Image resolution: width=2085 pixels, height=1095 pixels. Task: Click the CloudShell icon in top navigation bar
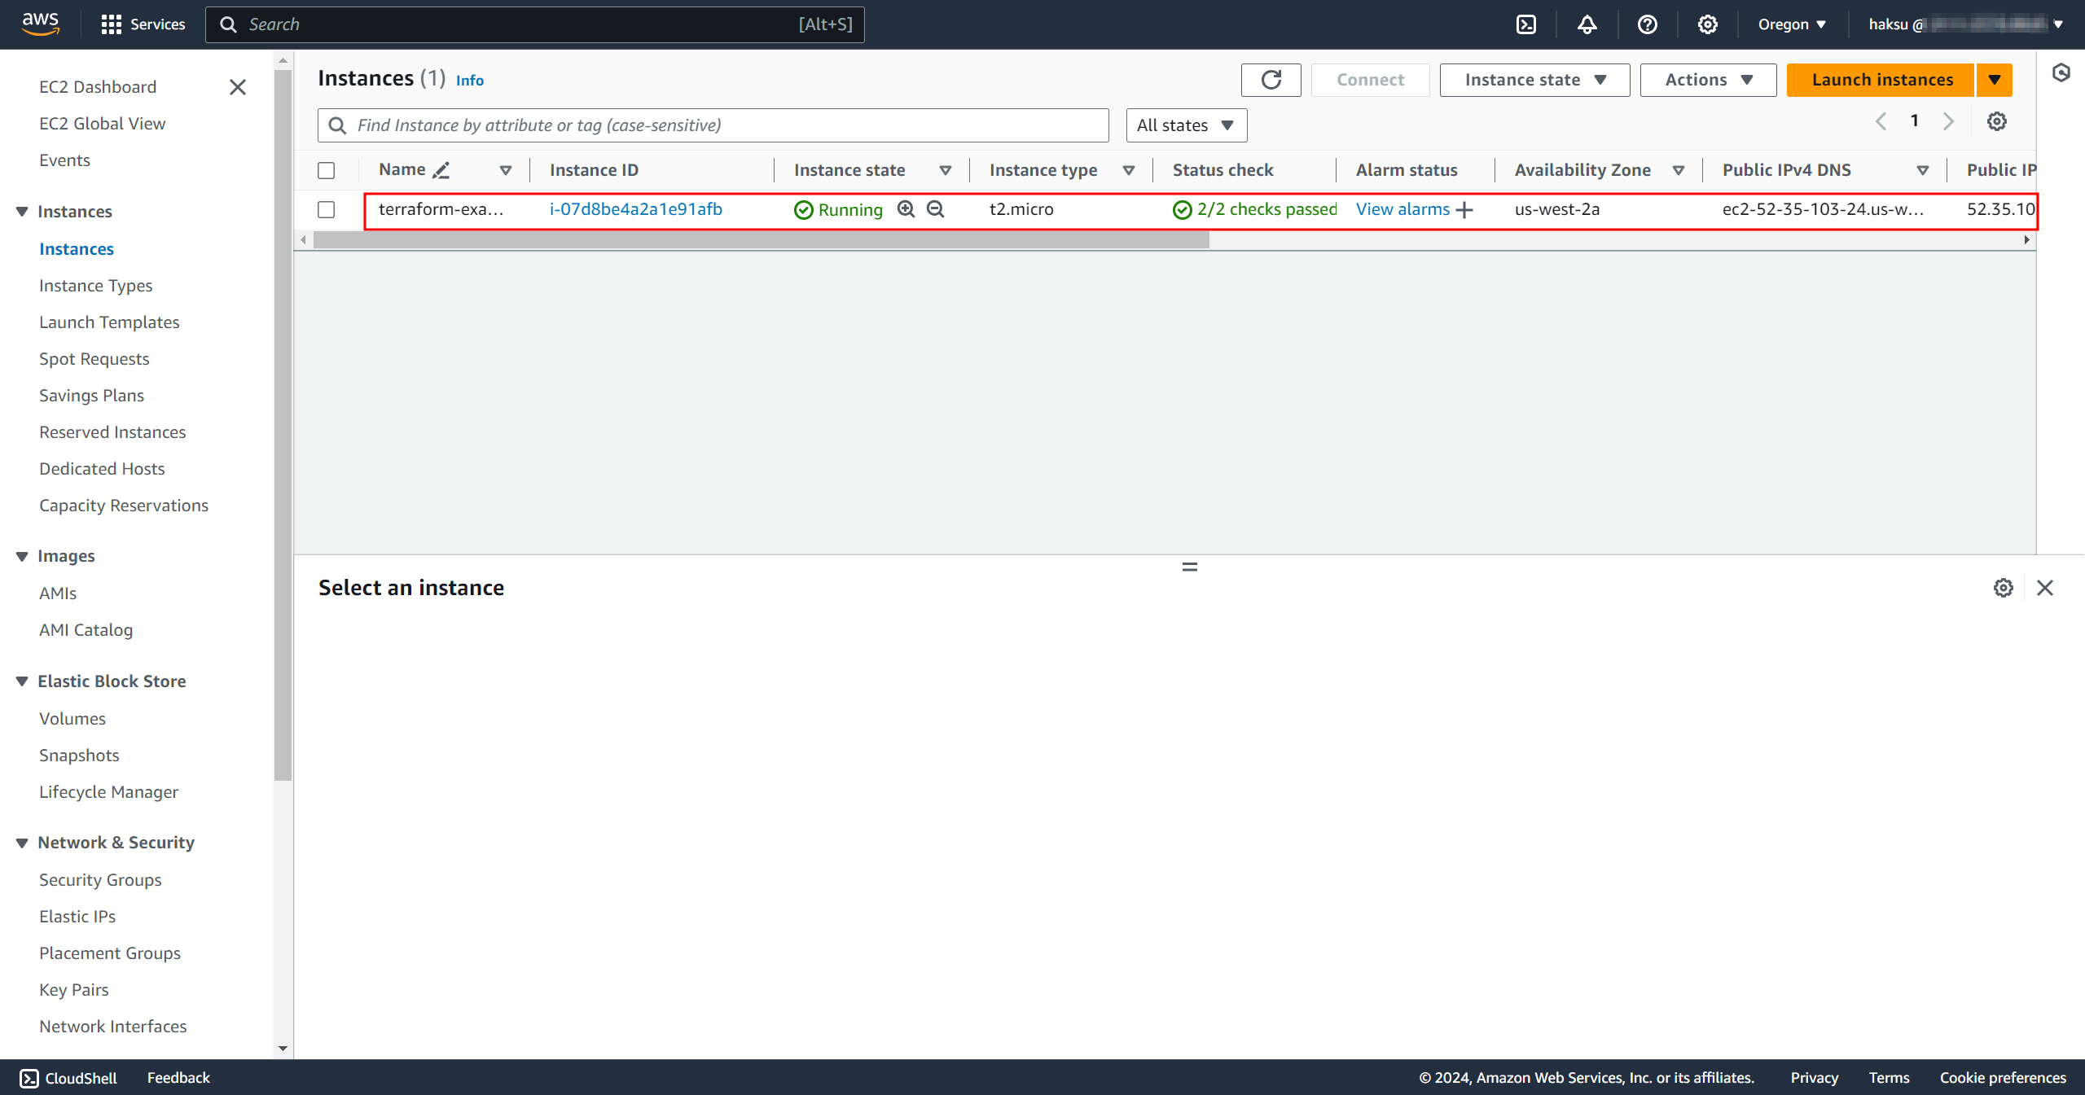[x=1526, y=24]
